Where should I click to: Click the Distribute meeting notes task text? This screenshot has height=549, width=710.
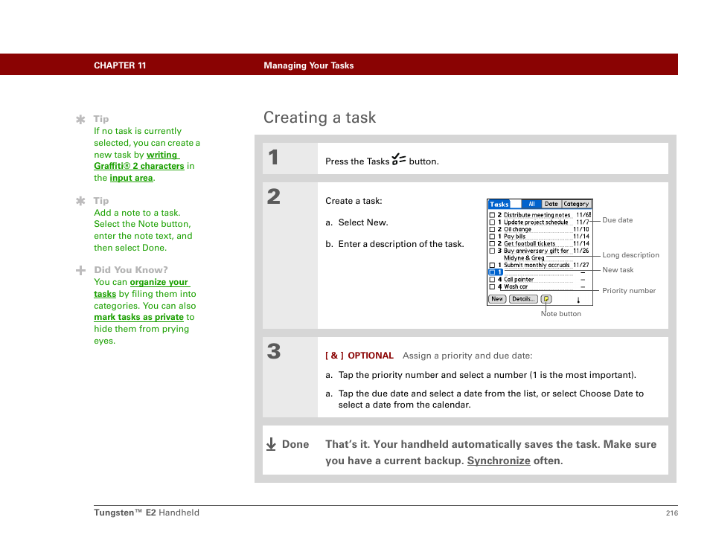[537, 215]
